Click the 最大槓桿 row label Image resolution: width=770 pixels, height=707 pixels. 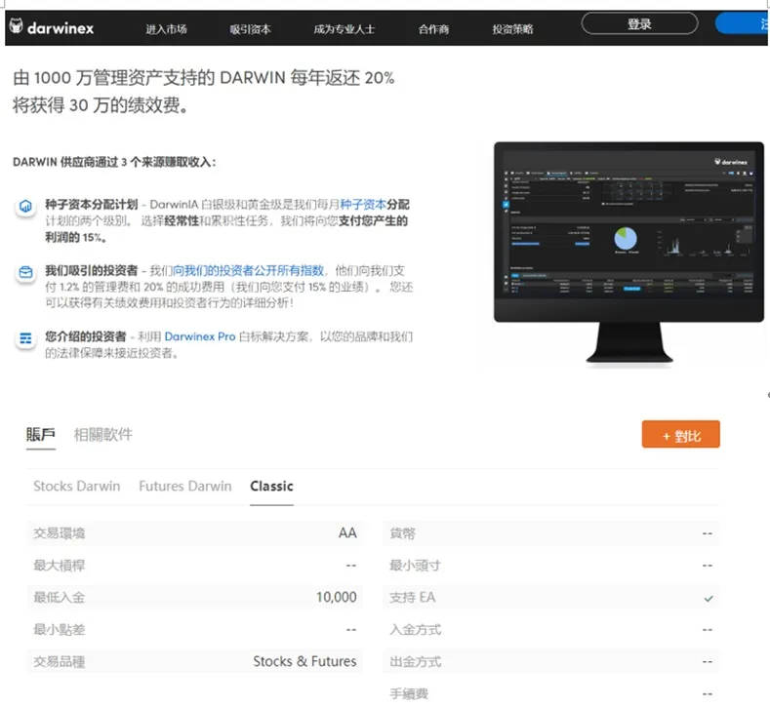click(x=59, y=566)
